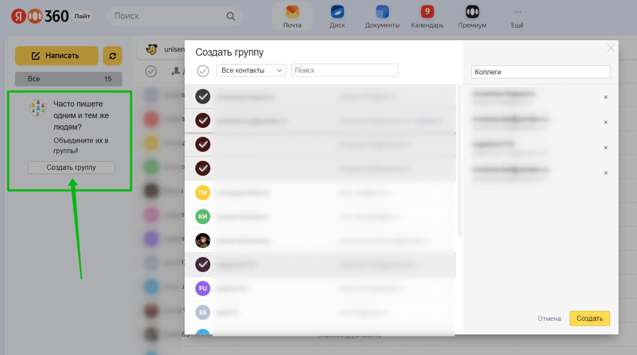Click the add-contact icon behind the dialog
Viewport: 637px width, 355px height.
[x=176, y=71]
